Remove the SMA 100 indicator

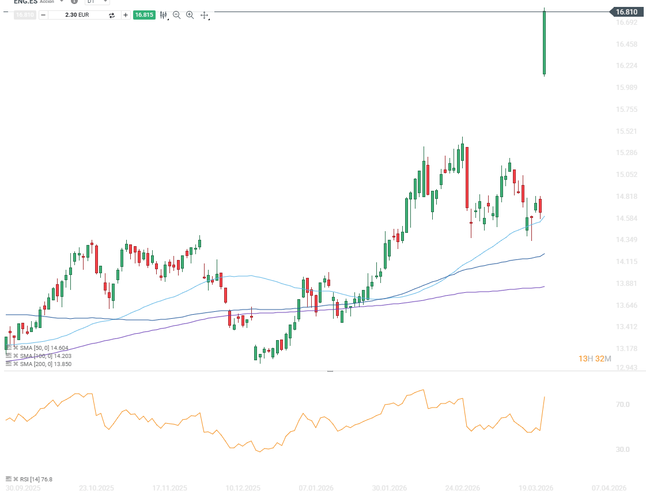click(x=16, y=356)
